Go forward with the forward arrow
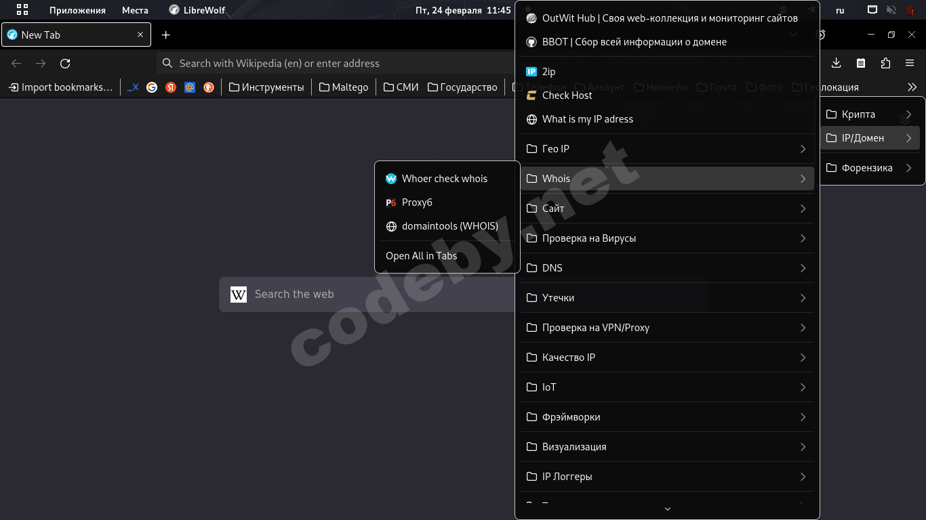Screen dimensions: 926x520 click(41, 63)
